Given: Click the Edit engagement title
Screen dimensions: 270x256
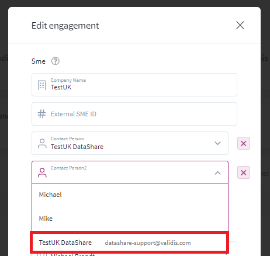Looking at the screenshot, I should [65, 26].
